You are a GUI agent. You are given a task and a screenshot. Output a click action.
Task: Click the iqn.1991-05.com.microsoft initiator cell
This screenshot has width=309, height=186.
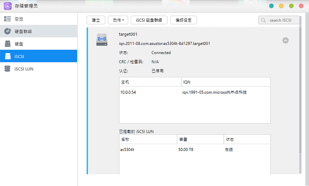(214, 92)
